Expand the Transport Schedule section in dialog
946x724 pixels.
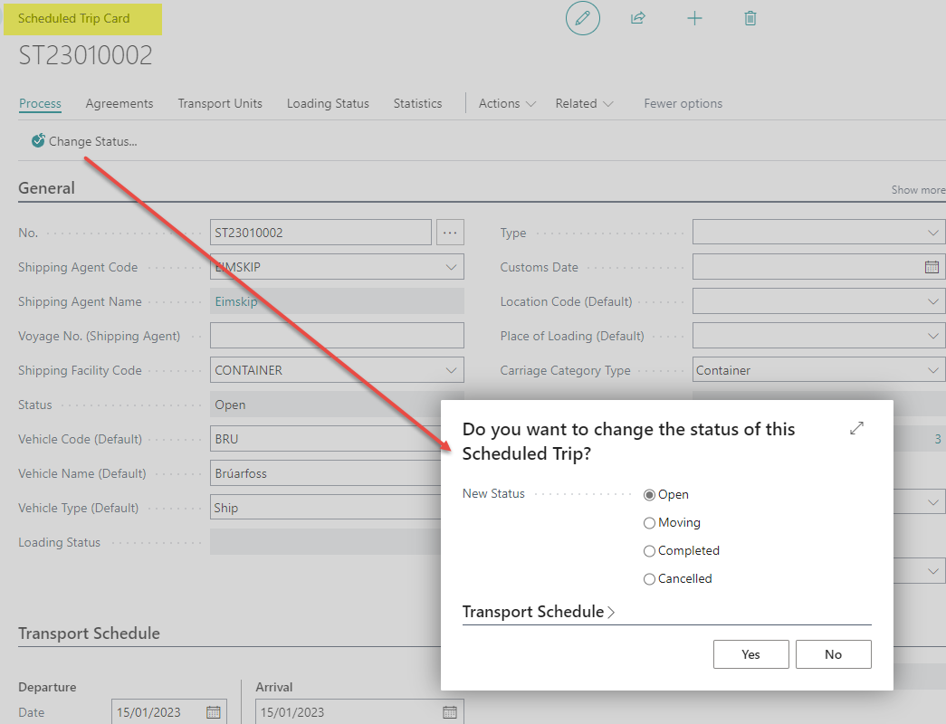pyautogui.click(x=538, y=613)
